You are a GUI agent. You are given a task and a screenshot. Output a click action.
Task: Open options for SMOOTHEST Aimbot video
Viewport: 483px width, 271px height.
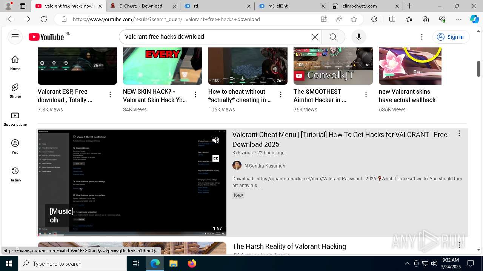pos(366,94)
